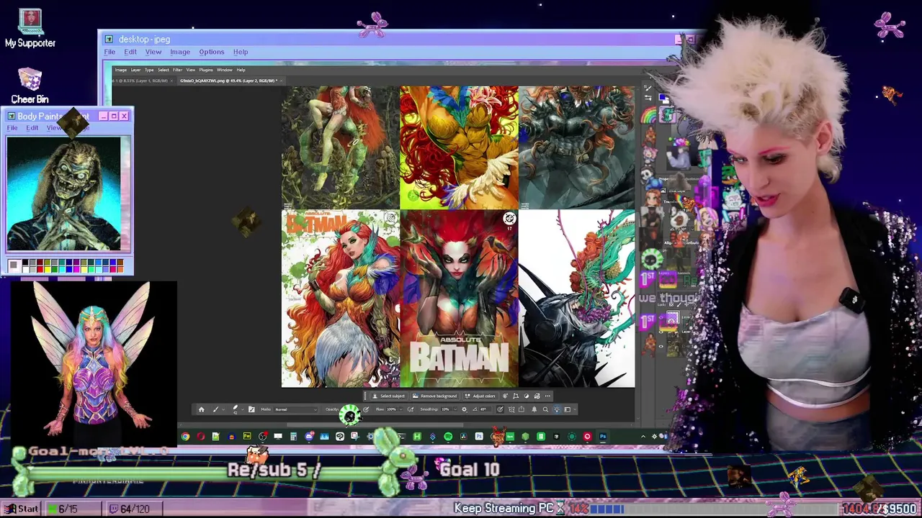Open Photoshop Filter menu
This screenshot has width=922, height=518.
click(x=177, y=70)
